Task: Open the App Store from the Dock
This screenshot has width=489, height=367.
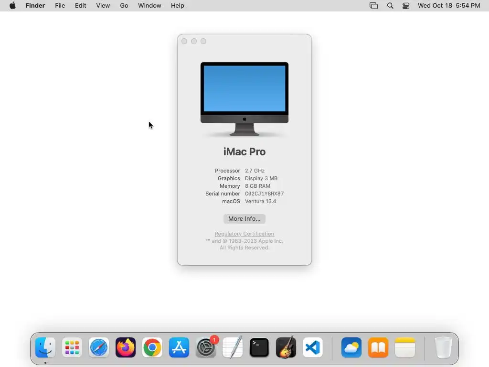Action: (179, 347)
